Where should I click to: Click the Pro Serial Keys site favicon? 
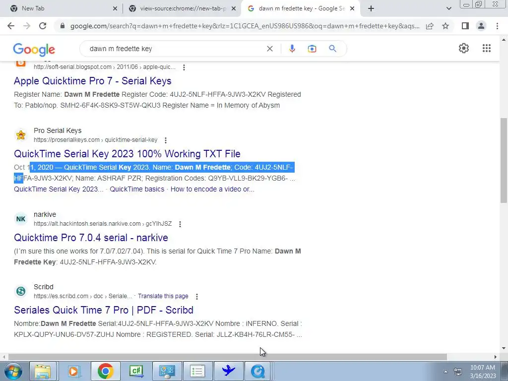click(x=21, y=135)
